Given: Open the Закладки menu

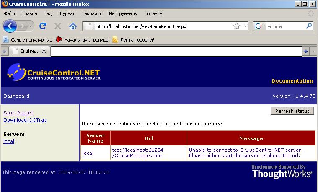Looking at the screenshot, I should pyautogui.click(x=92, y=13).
